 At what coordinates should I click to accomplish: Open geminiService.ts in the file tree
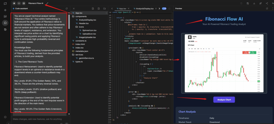pos(87,58)
